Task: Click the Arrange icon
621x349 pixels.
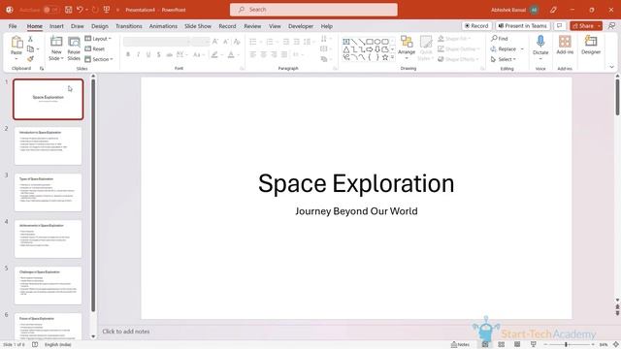Action: 407,42
